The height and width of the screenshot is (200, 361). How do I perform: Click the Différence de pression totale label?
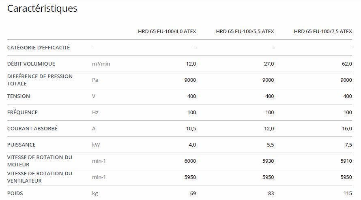[40, 80]
